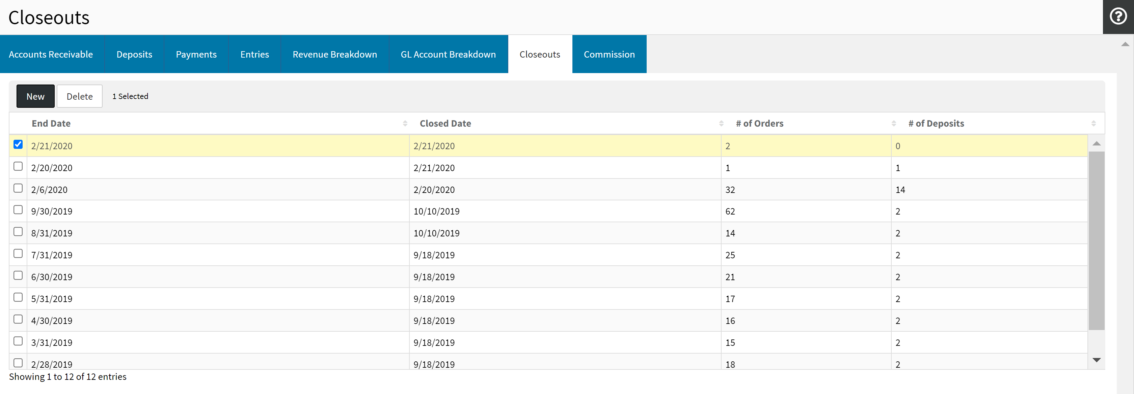Tick the 6/30/2019 row checkbox
The image size is (1134, 394).
coord(18,275)
